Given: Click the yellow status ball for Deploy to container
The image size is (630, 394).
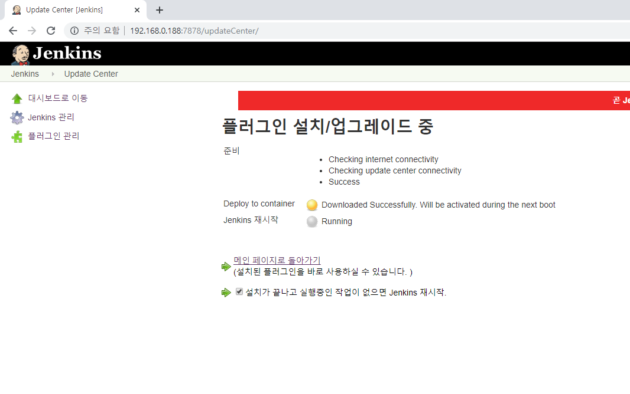Looking at the screenshot, I should point(312,205).
